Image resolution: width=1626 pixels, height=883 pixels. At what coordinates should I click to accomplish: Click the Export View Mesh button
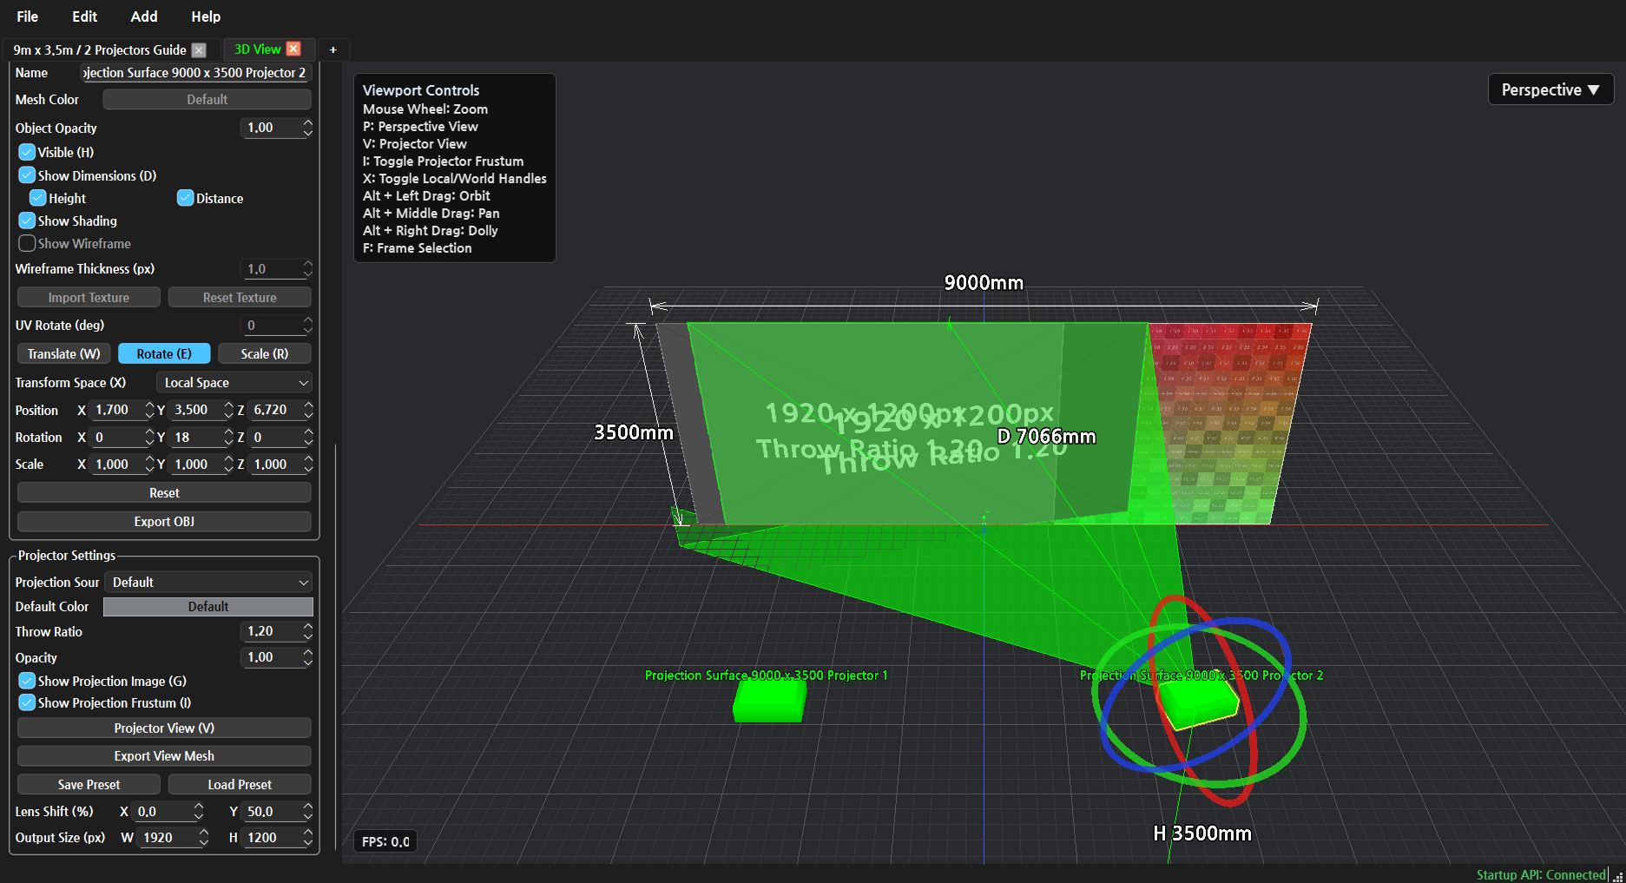point(164,756)
